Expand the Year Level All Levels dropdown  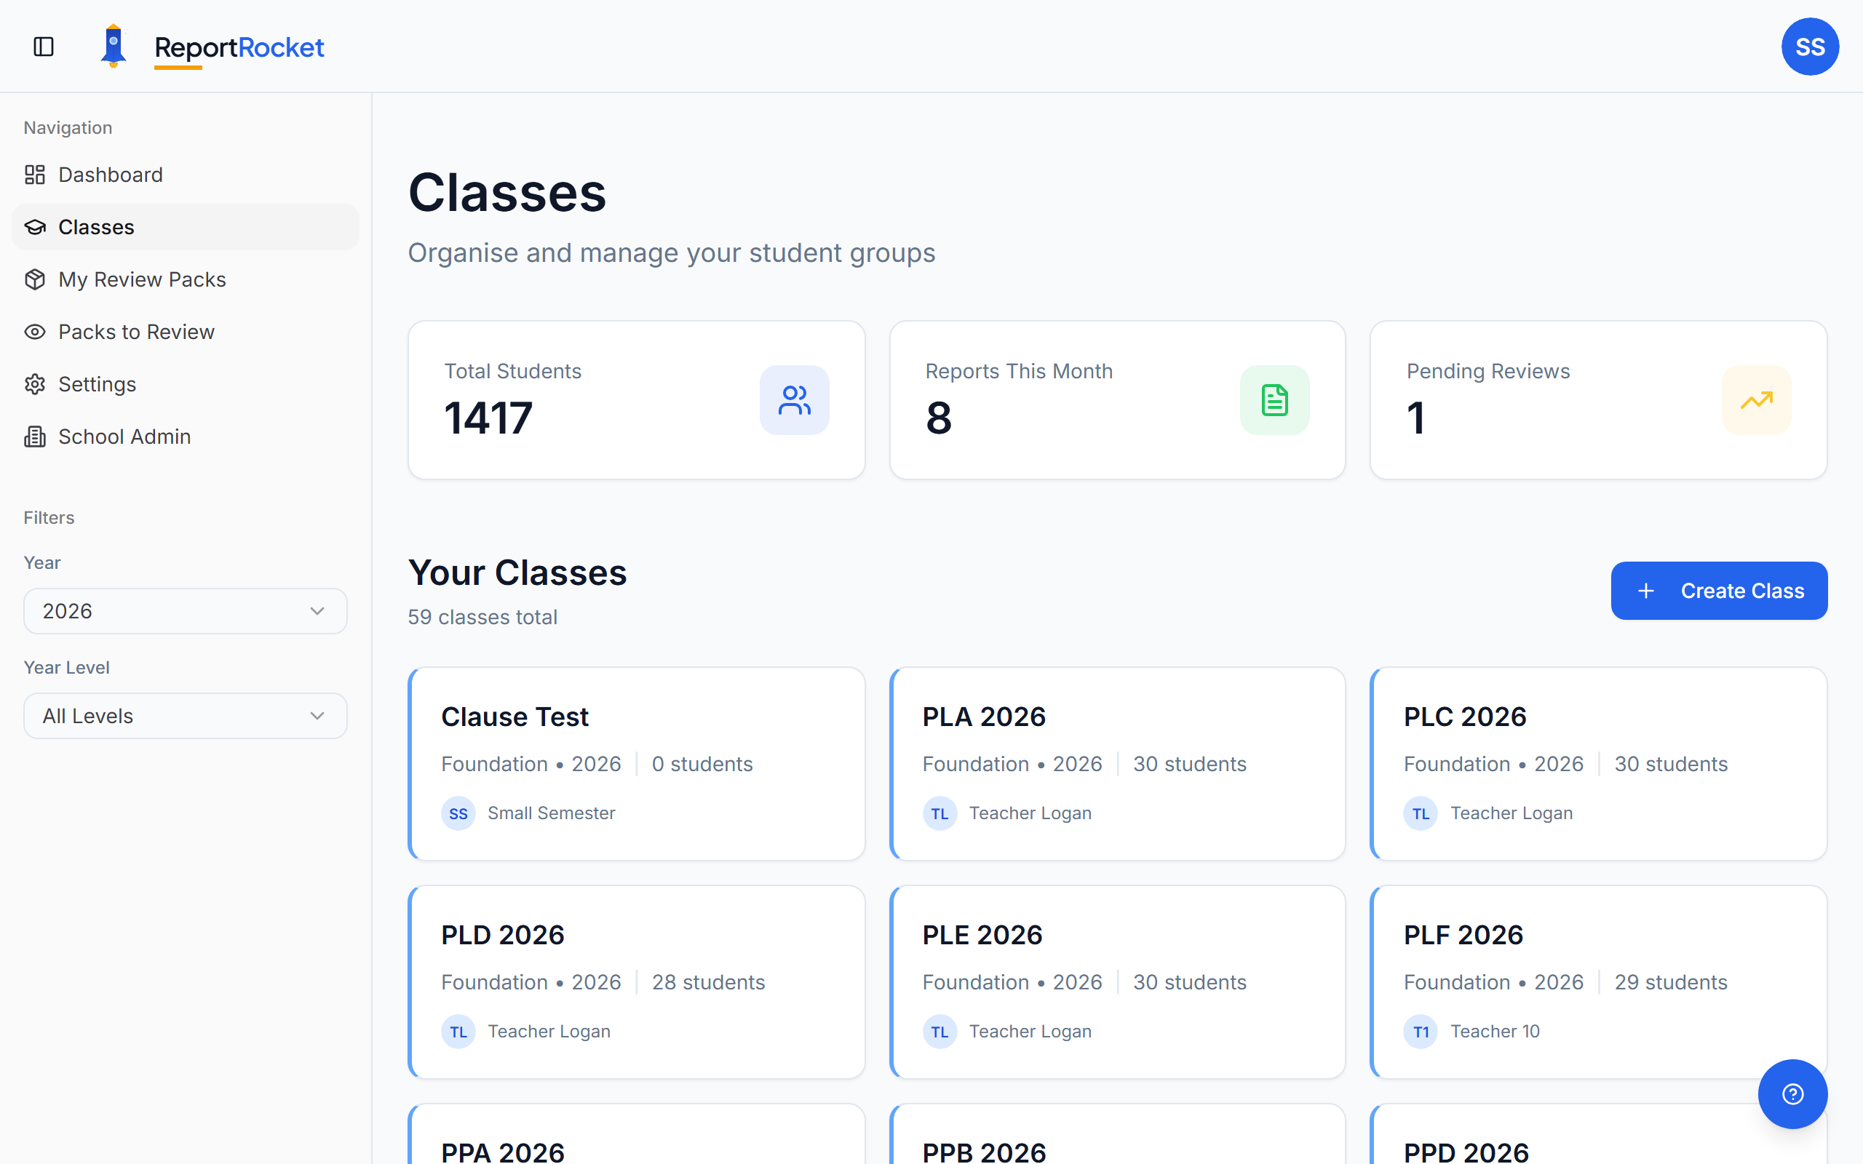[185, 715]
